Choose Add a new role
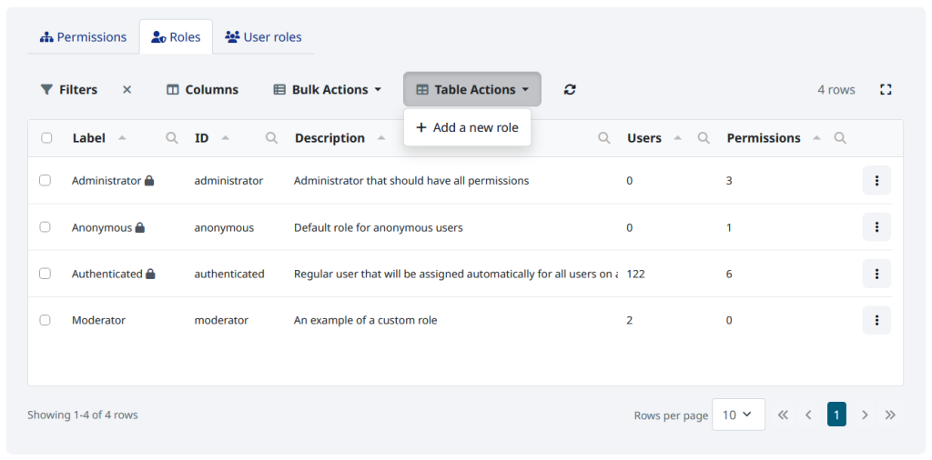Screen dimensions: 932x460 467,127
